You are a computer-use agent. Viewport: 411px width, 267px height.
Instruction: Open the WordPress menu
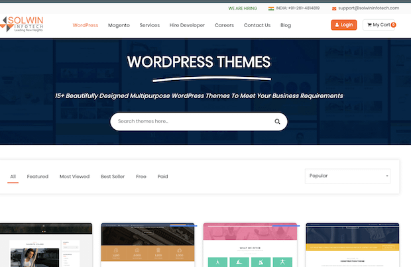pos(86,25)
